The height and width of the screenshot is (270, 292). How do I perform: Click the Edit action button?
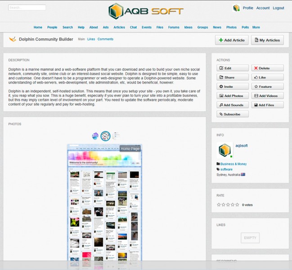(233, 68)
